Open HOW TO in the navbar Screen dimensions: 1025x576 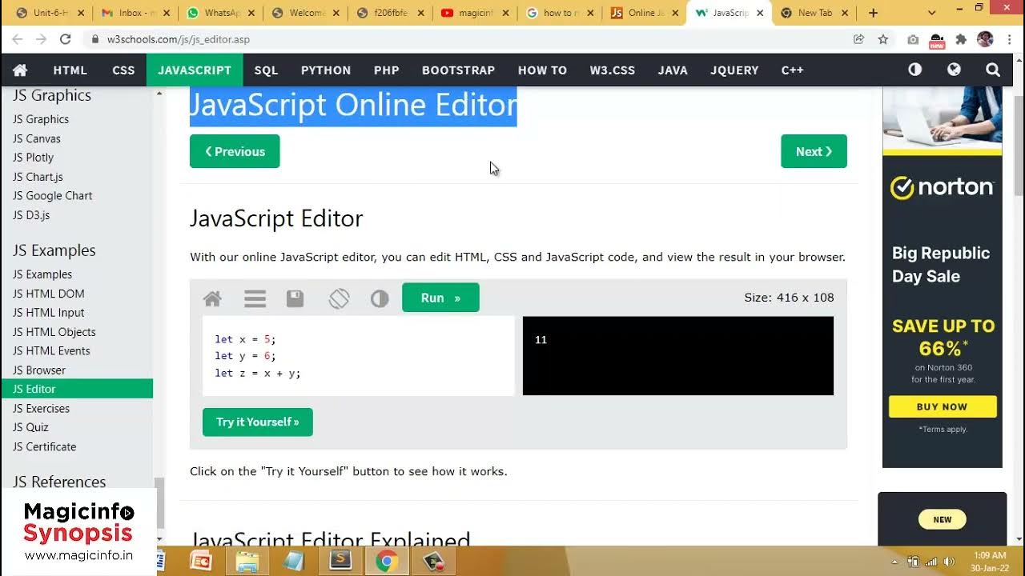click(542, 70)
